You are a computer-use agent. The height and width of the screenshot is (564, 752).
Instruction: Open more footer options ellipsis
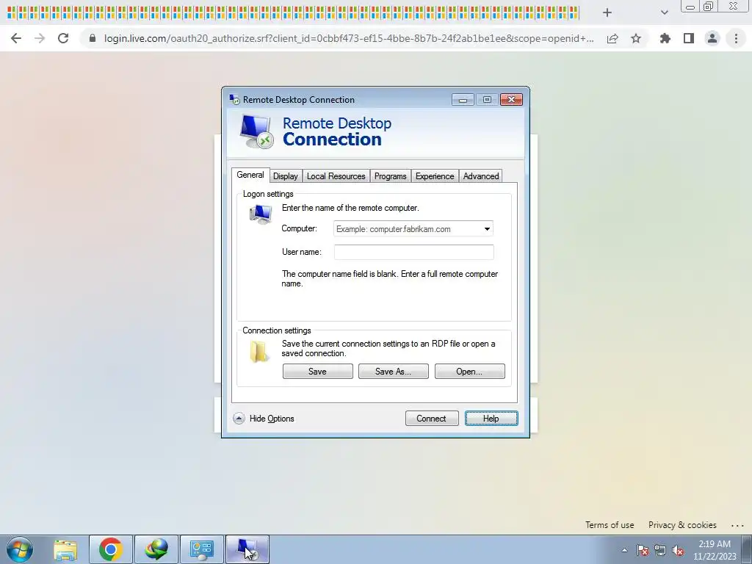[x=737, y=525]
